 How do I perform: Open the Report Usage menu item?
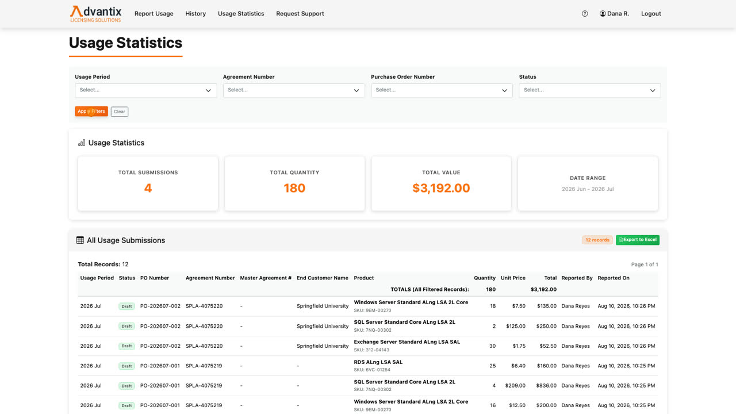154,14
